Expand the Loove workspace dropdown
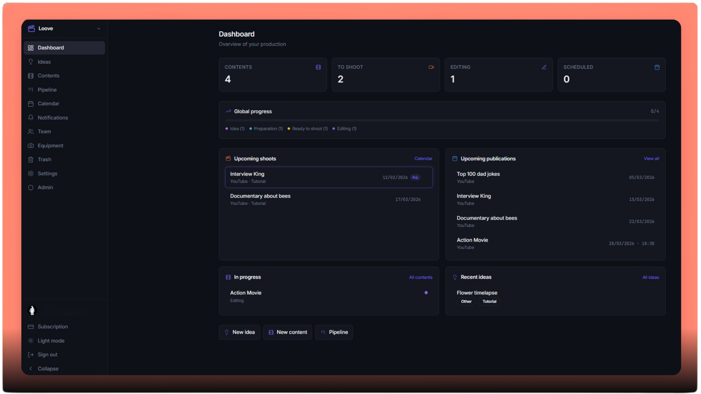 coord(99,28)
